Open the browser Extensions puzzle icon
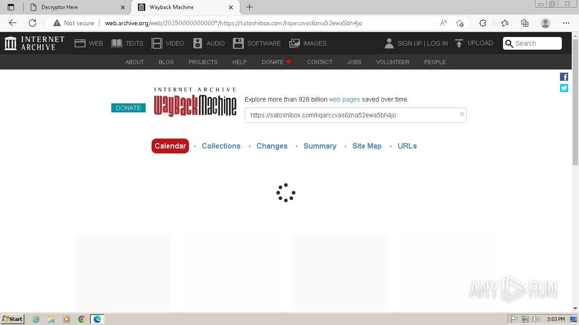The height and width of the screenshot is (325, 579). (483, 23)
